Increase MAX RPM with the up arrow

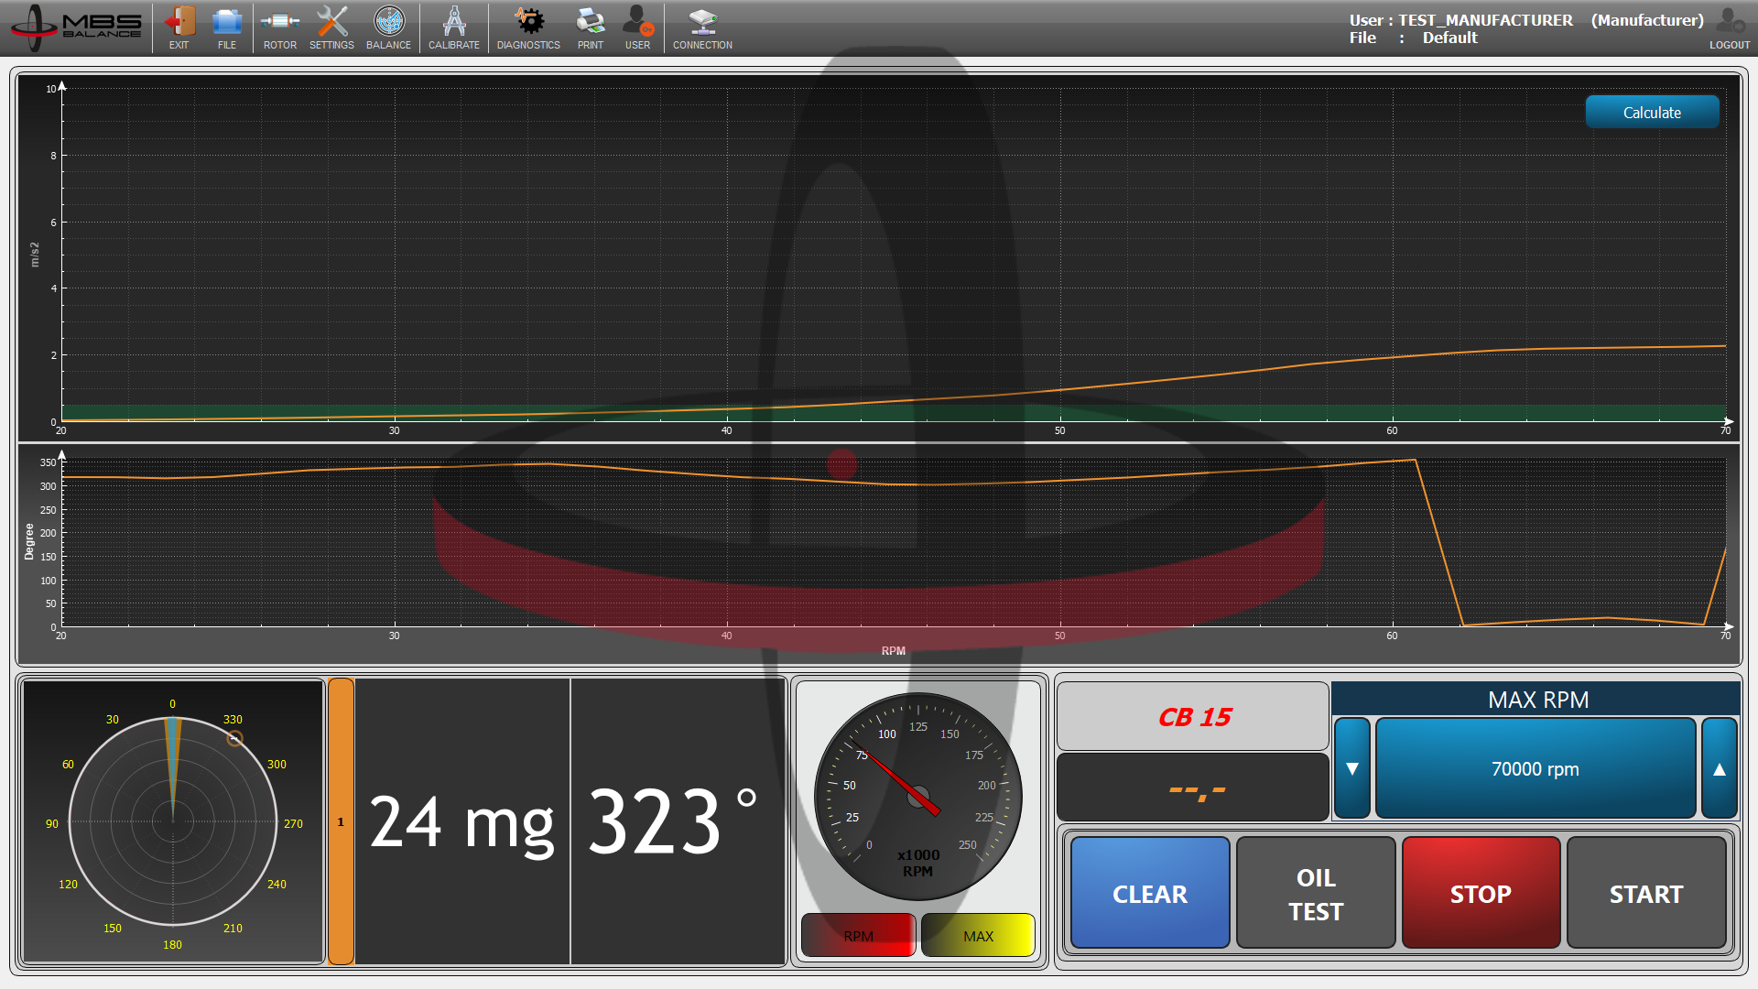(x=1720, y=768)
